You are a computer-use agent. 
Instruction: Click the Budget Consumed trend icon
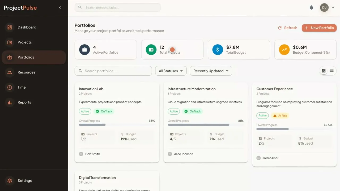pyautogui.click(x=284, y=50)
